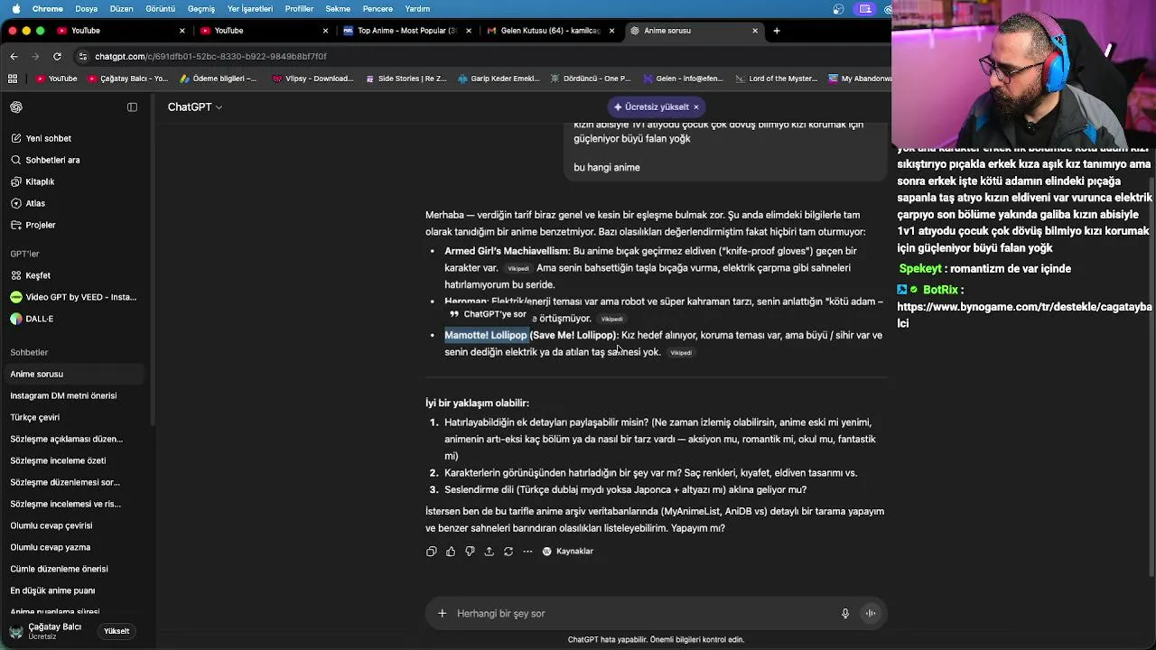Open the ChatGPT model dropdown
This screenshot has width=1156, height=650.
coord(194,107)
